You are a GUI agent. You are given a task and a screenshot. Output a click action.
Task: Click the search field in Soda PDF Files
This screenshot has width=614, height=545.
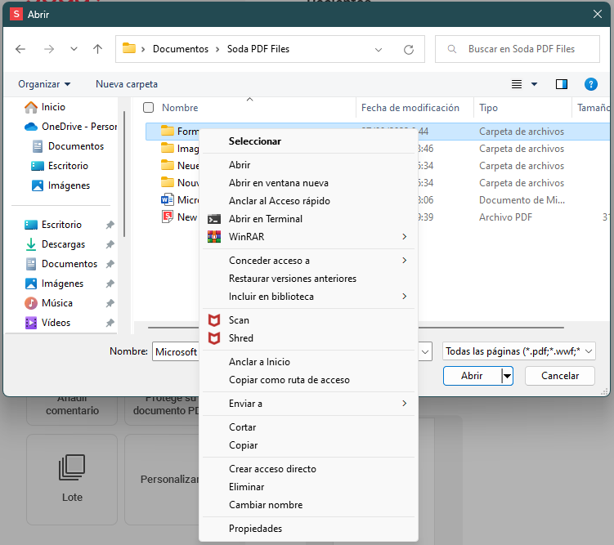518,49
